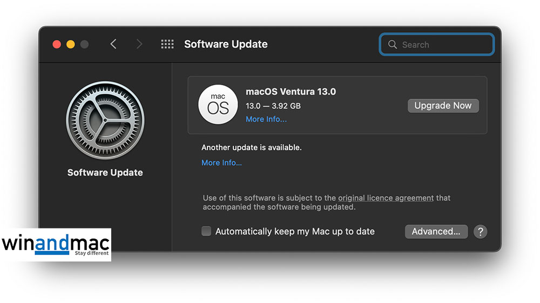Viewport: 540px width, 303px height.
Task: Close the window with the red button
Action: click(57, 44)
